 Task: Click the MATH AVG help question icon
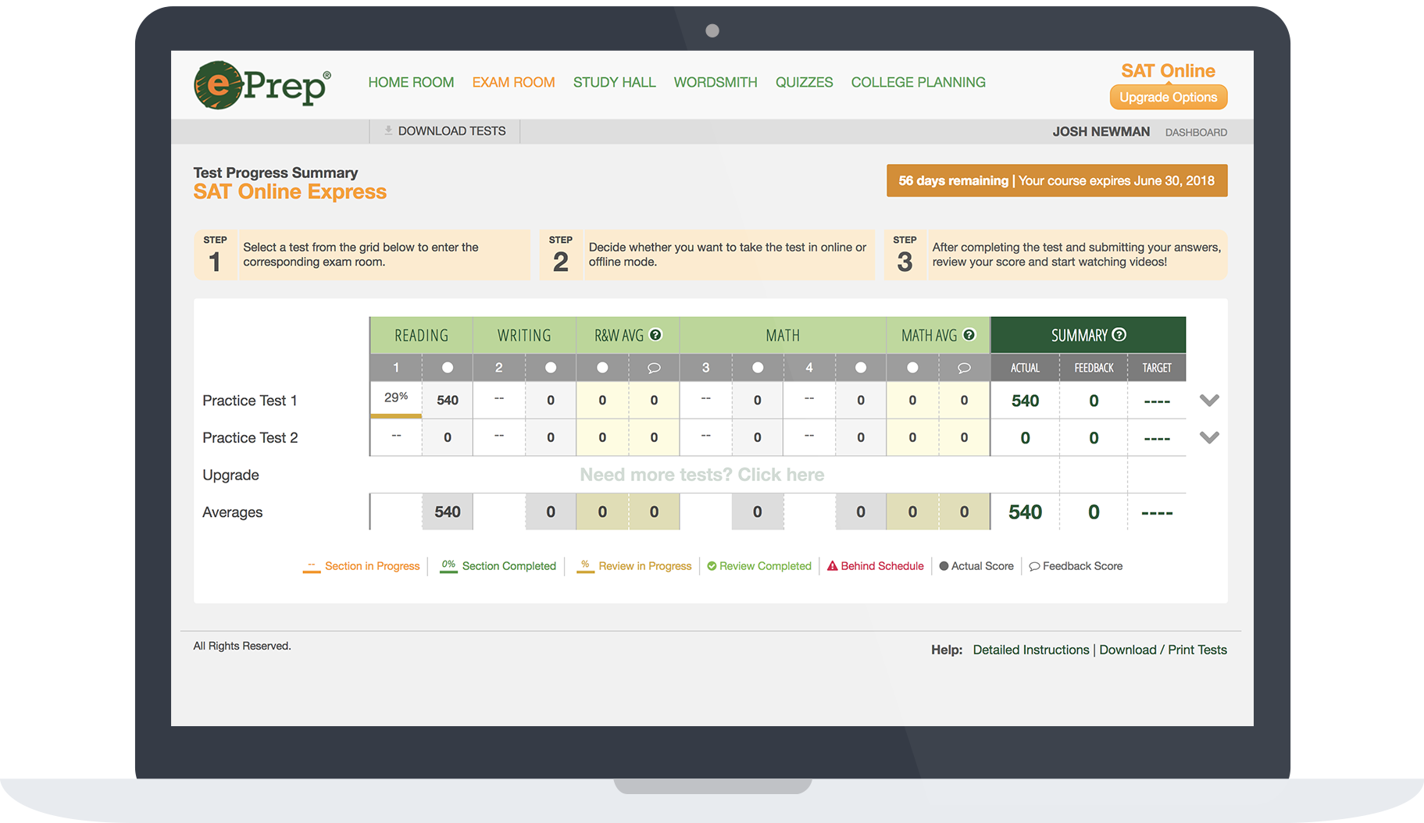969,335
